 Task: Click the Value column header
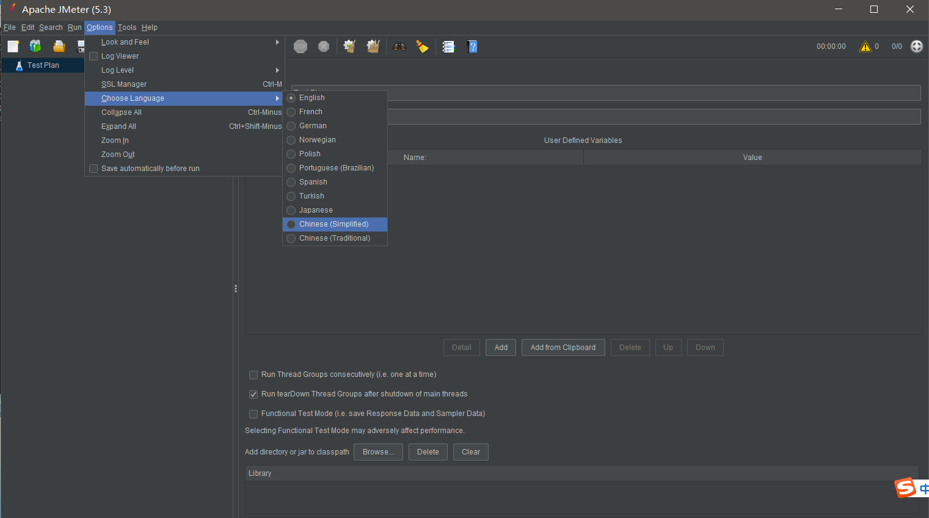752,158
